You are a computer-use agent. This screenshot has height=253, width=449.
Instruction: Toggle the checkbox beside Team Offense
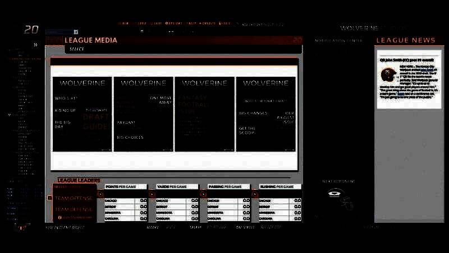point(49,198)
